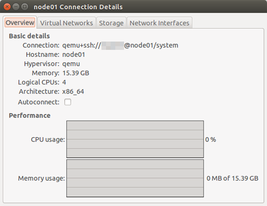This screenshot has height=206, width=267.
Task: Open the Virtual Networks tab
Action: click(66, 23)
